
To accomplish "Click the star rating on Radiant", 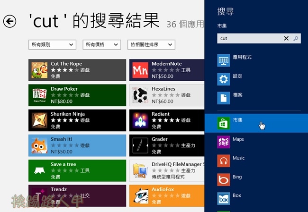I will pyautogui.click(x=165, y=120).
